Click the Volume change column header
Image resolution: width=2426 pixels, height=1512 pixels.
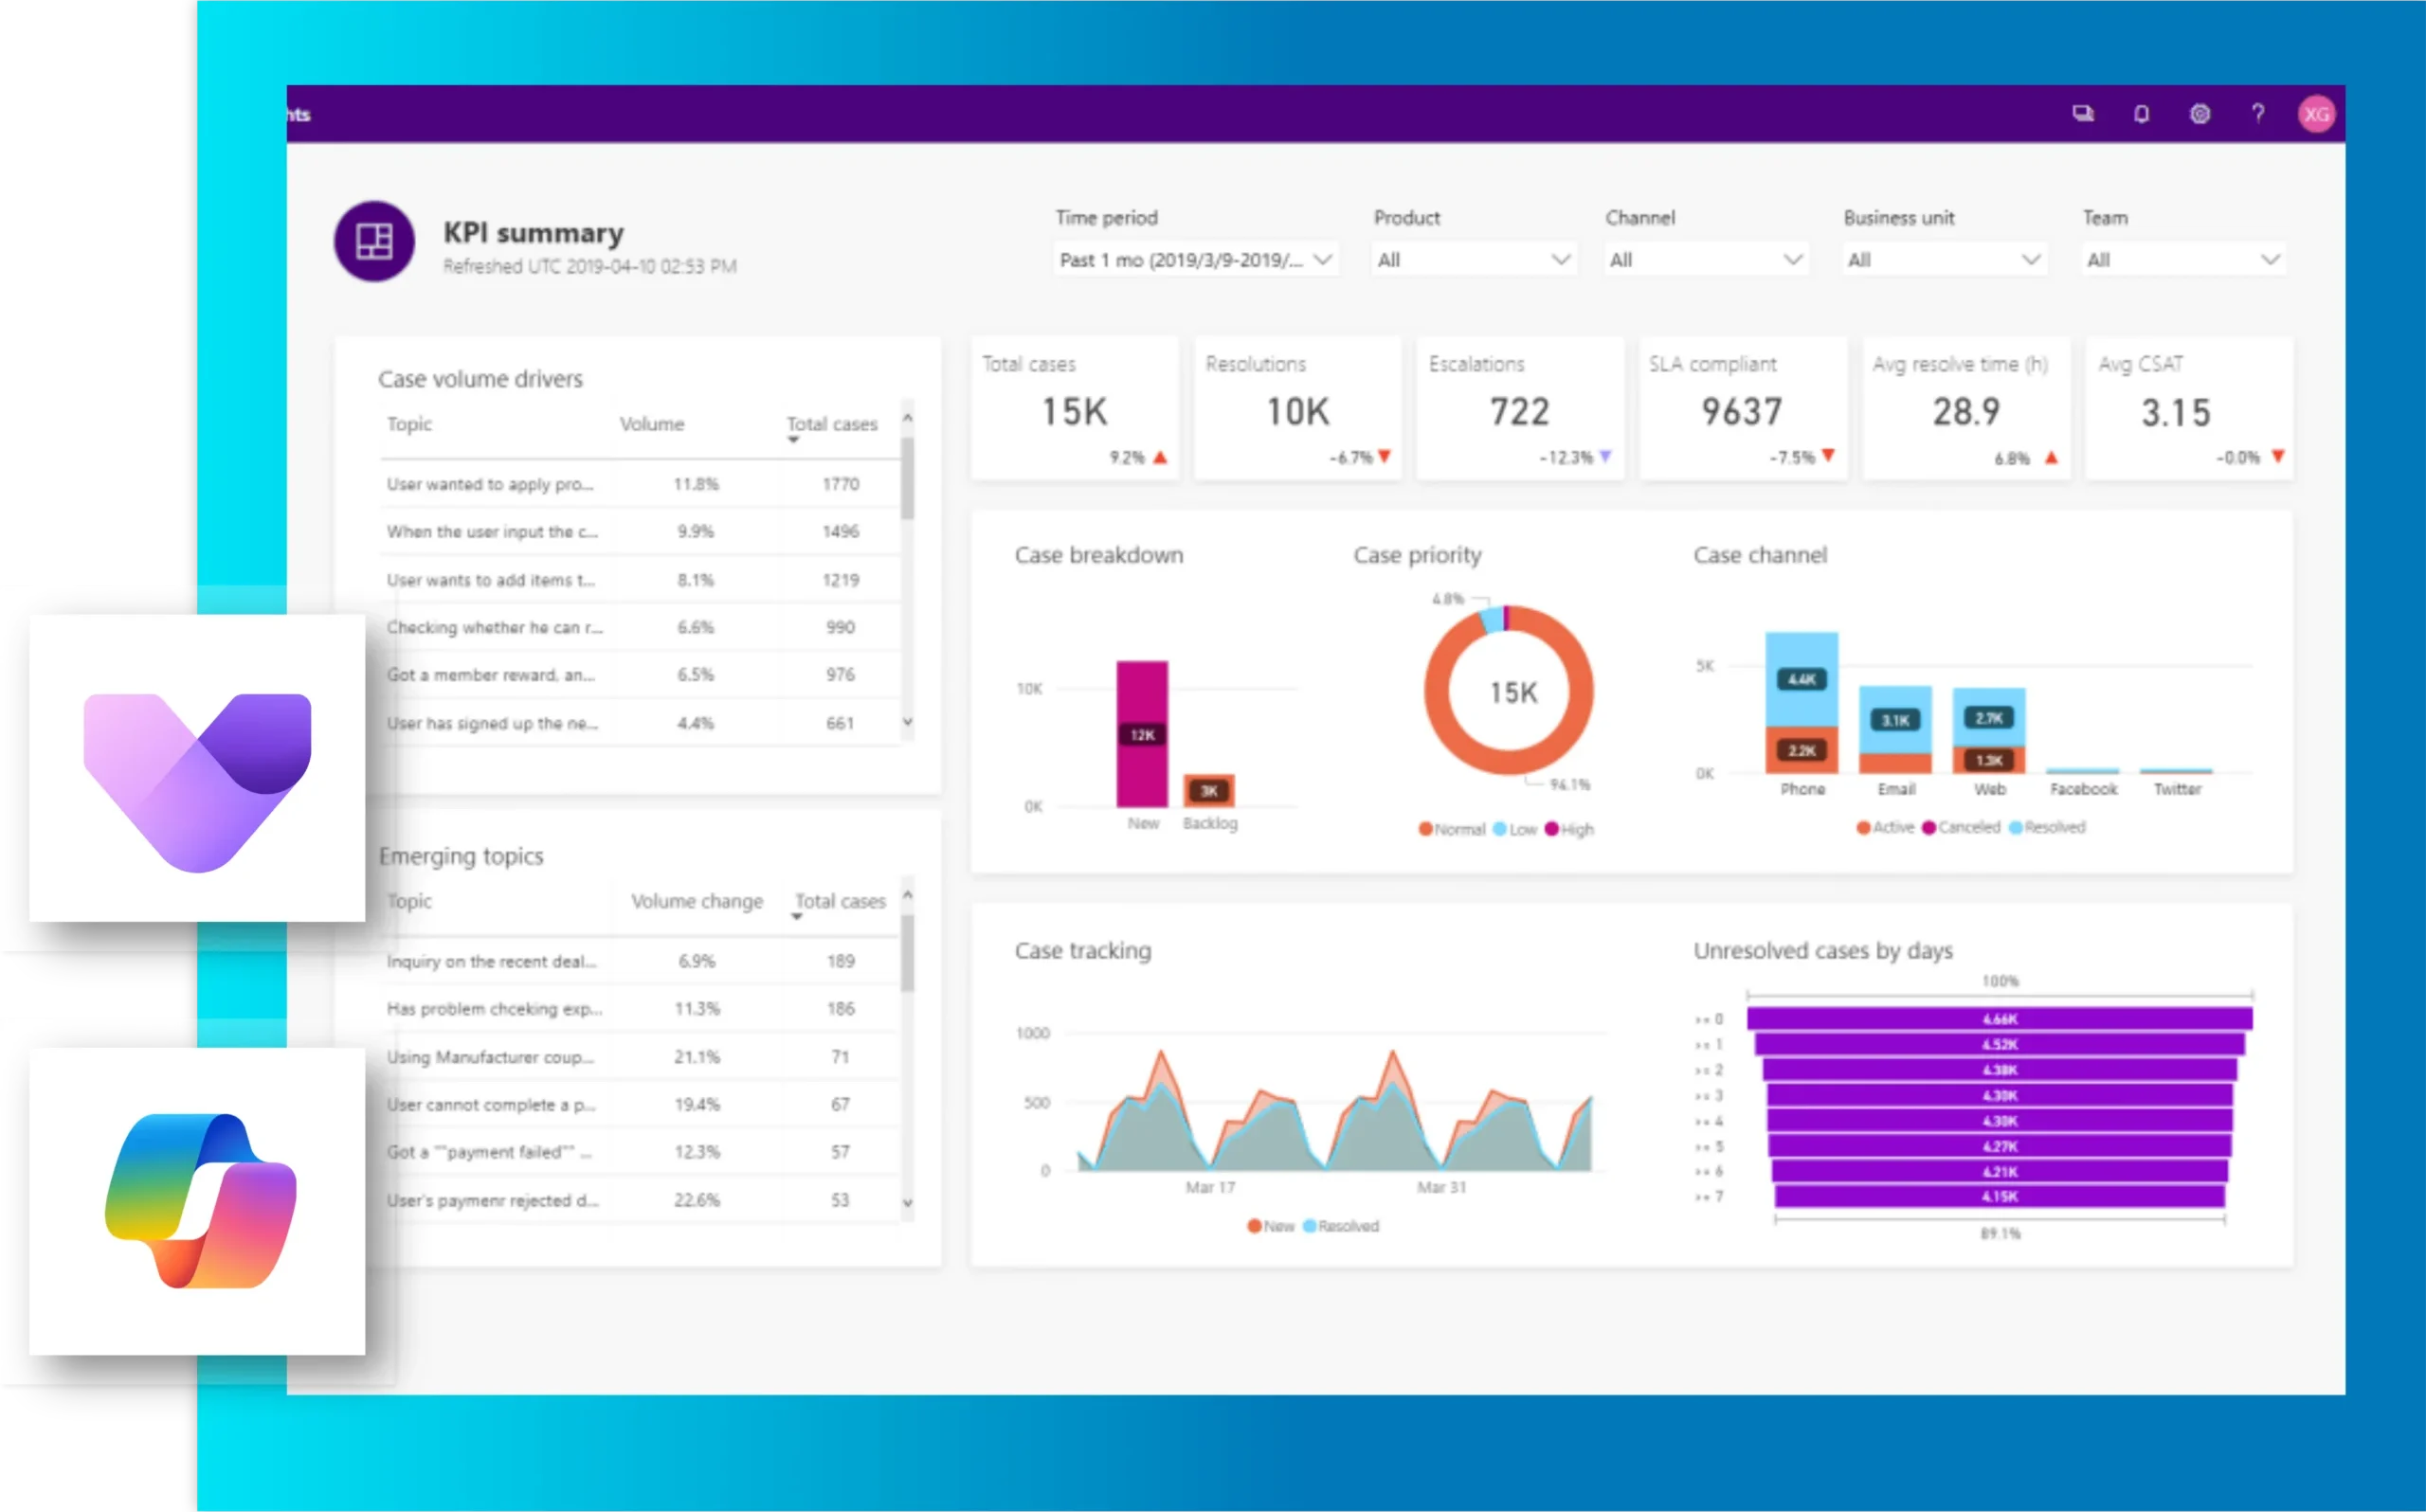coord(697,901)
